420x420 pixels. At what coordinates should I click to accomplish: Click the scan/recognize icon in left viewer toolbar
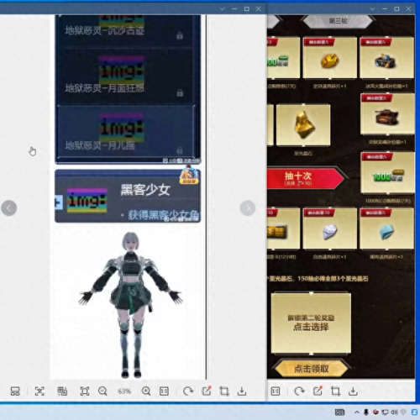(x=39, y=391)
